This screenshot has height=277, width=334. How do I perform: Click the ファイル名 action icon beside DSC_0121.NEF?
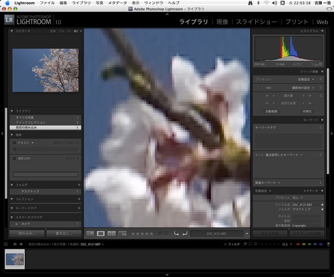pyautogui.click(x=322, y=205)
